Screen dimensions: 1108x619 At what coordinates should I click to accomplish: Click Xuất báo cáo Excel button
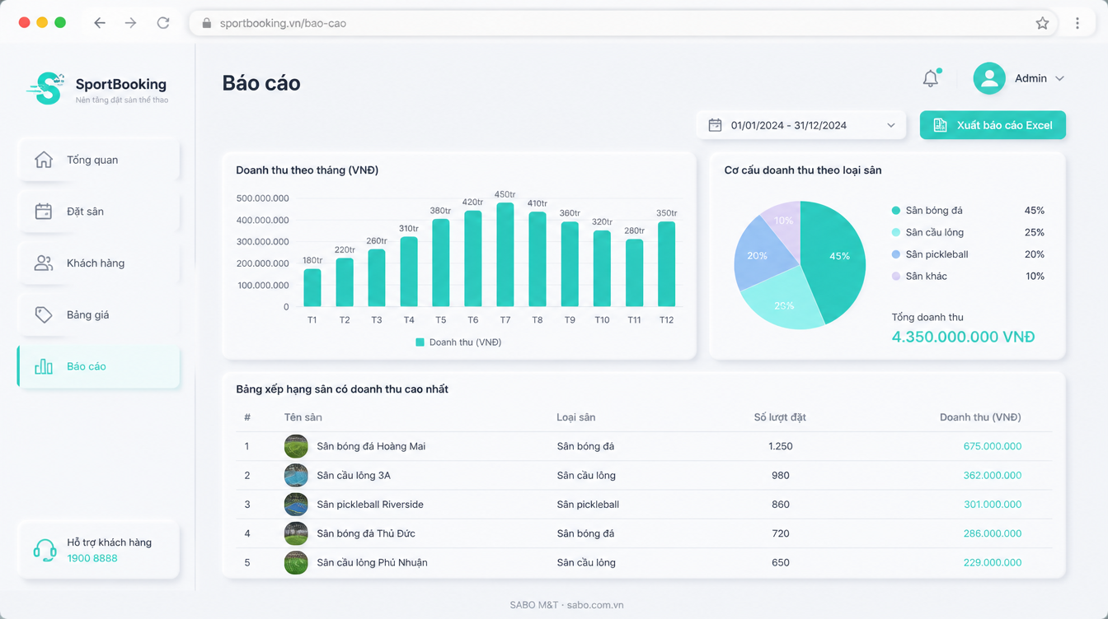click(x=993, y=125)
